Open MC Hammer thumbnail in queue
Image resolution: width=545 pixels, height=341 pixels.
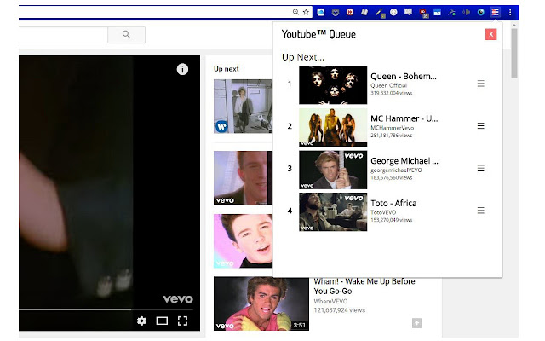coord(333,127)
